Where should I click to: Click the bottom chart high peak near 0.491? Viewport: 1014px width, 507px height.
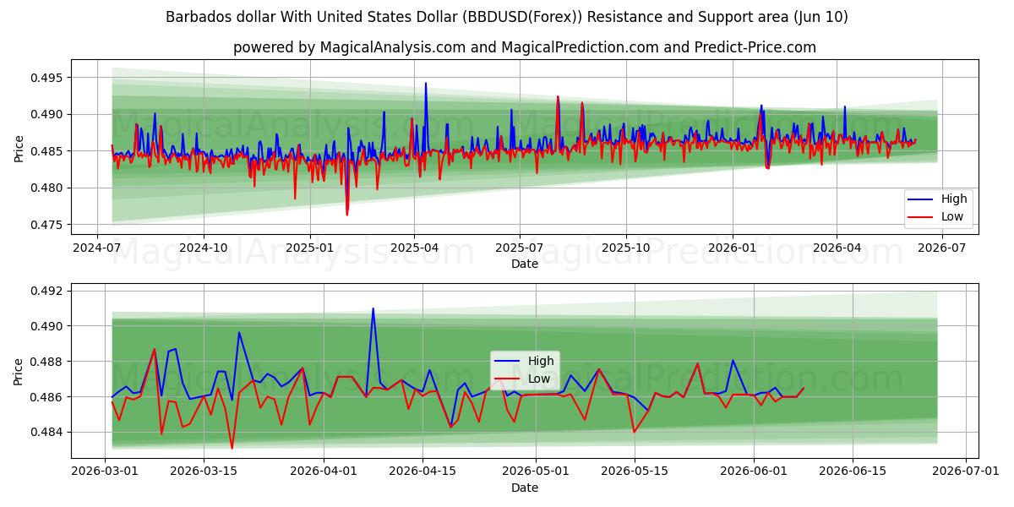(373, 308)
